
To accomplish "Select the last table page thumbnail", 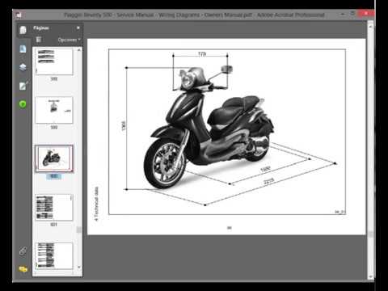I will click(54, 256).
